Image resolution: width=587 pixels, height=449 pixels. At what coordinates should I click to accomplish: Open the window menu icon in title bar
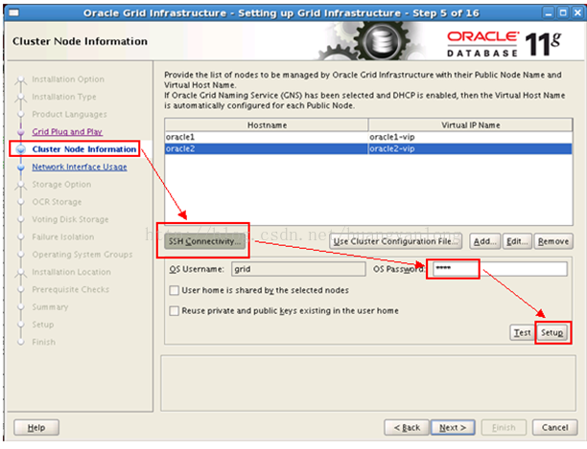[13, 13]
